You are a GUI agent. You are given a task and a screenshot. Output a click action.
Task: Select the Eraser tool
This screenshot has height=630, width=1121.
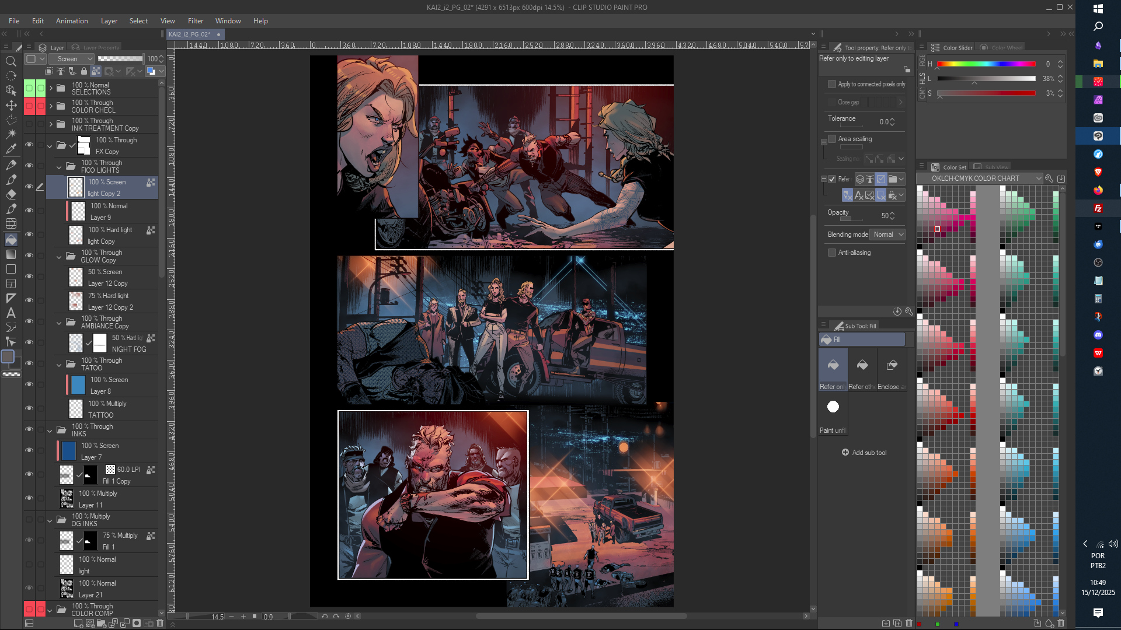coord(11,194)
